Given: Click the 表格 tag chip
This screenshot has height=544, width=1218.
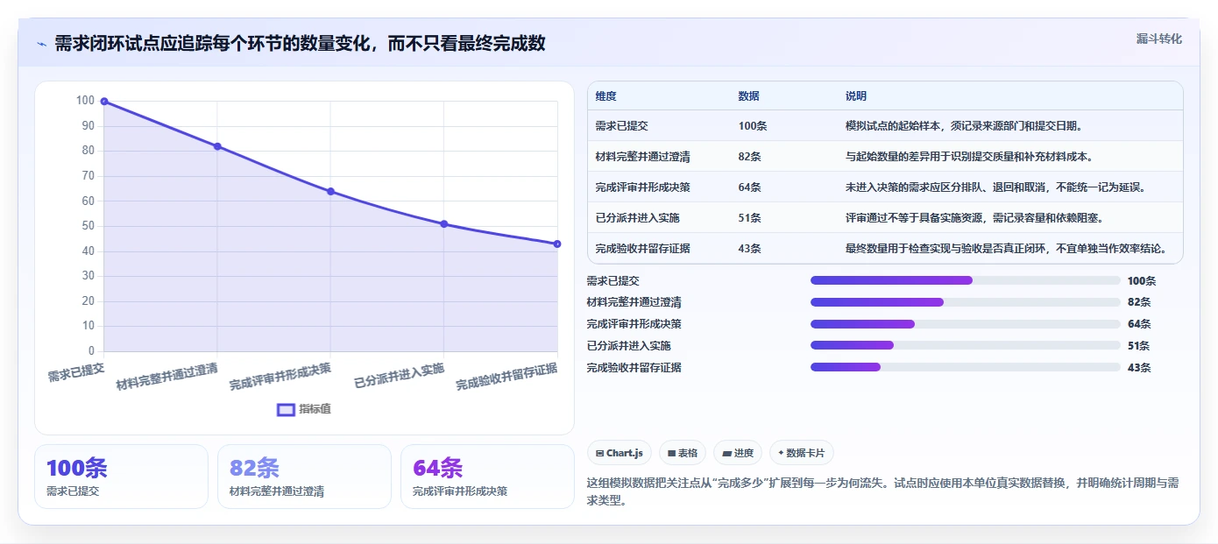Looking at the screenshot, I should point(683,453).
